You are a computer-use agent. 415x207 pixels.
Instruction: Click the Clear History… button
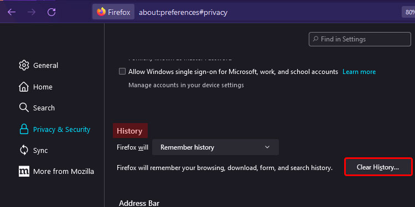(x=378, y=167)
